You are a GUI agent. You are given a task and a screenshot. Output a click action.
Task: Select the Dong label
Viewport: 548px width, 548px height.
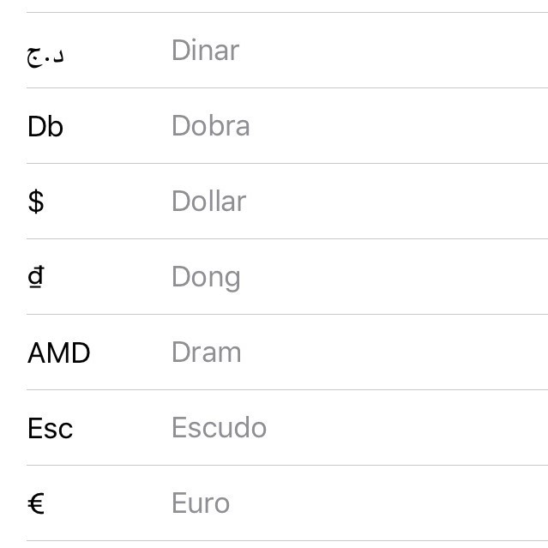(x=206, y=277)
